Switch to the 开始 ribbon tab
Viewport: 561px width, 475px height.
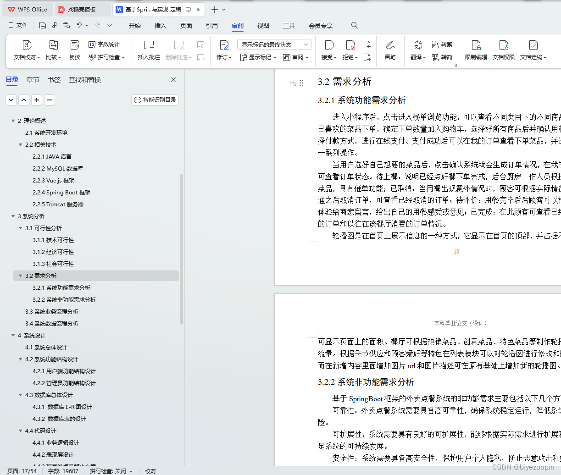(135, 26)
